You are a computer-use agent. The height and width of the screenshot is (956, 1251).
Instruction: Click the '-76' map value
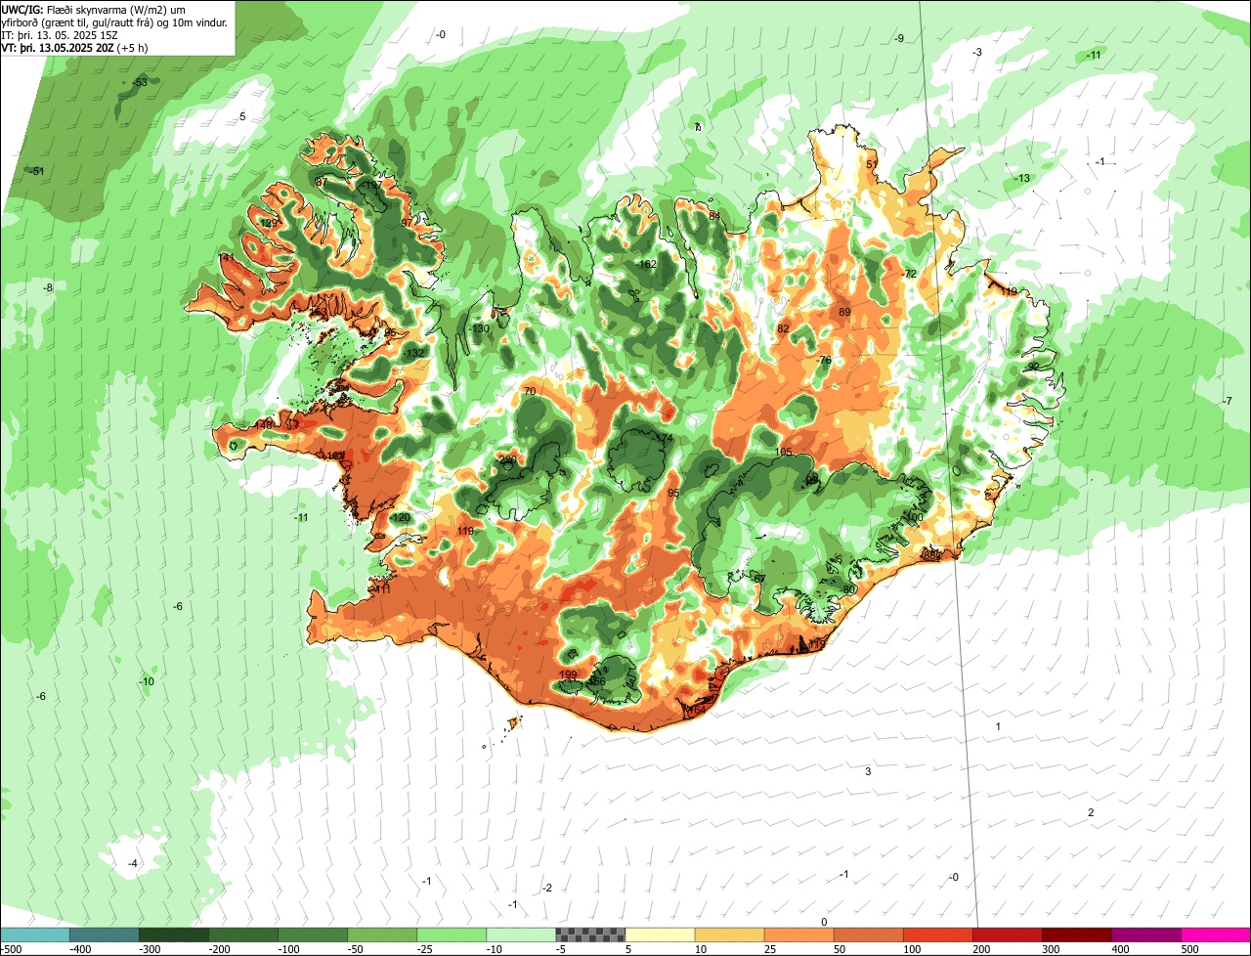click(824, 361)
